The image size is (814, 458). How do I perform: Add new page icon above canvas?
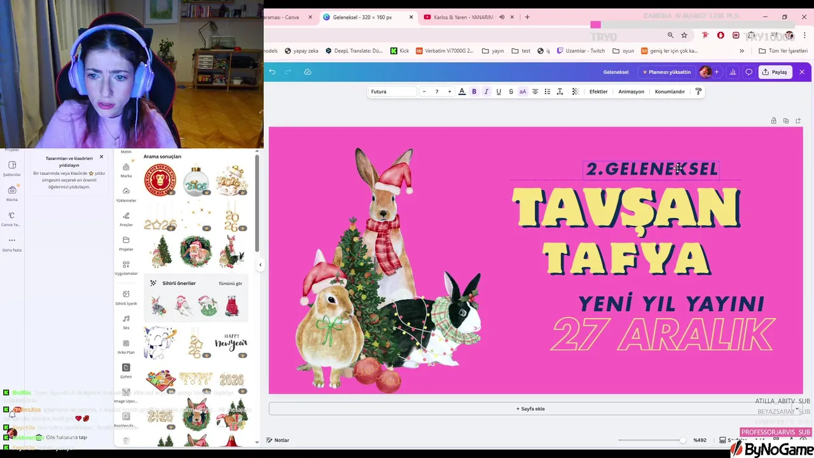(798, 121)
